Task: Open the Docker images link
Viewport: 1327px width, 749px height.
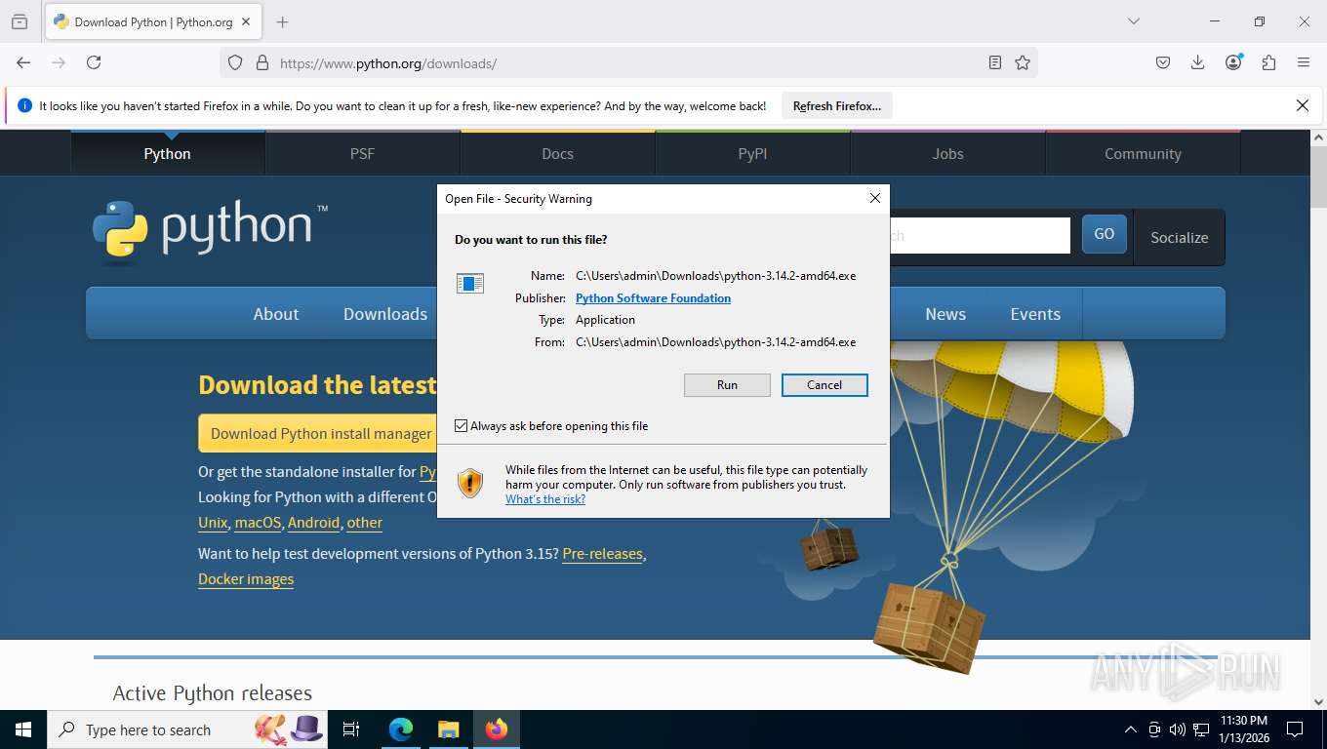Action: click(x=246, y=579)
